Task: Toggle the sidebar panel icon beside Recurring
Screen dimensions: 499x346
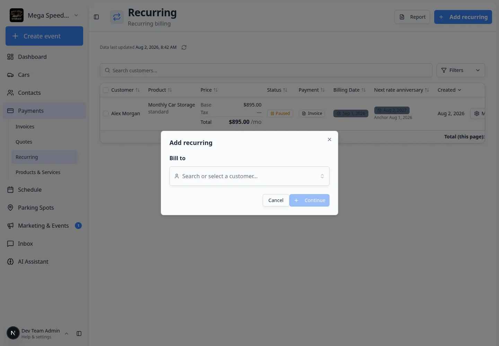Action: click(x=96, y=17)
